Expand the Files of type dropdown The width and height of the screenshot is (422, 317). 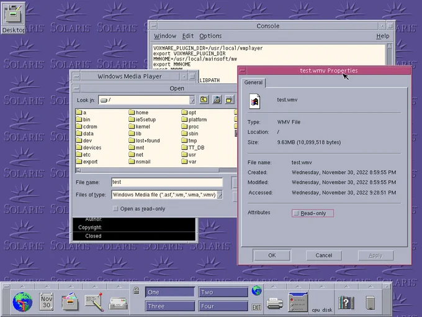click(x=220, y=195)
